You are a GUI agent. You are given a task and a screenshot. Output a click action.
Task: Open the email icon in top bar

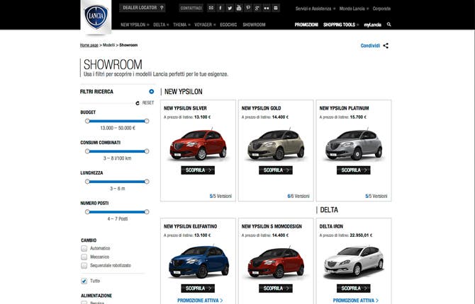[211, 8]
